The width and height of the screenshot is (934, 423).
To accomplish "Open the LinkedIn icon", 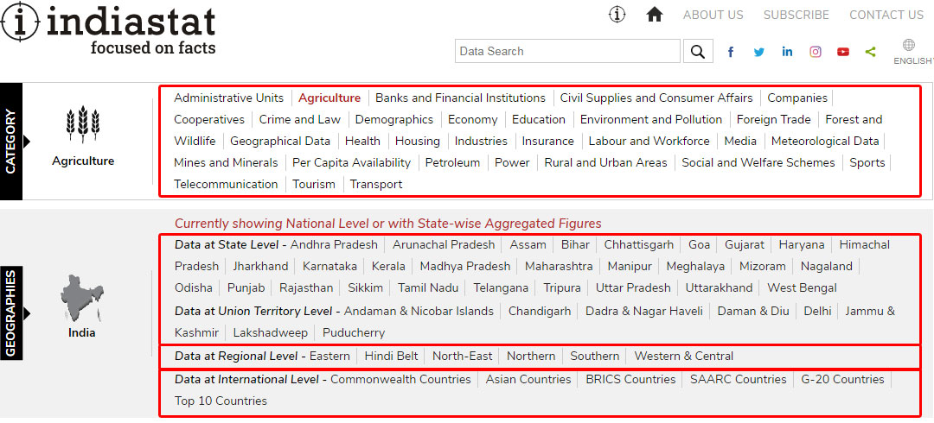I will click(787, 52).
